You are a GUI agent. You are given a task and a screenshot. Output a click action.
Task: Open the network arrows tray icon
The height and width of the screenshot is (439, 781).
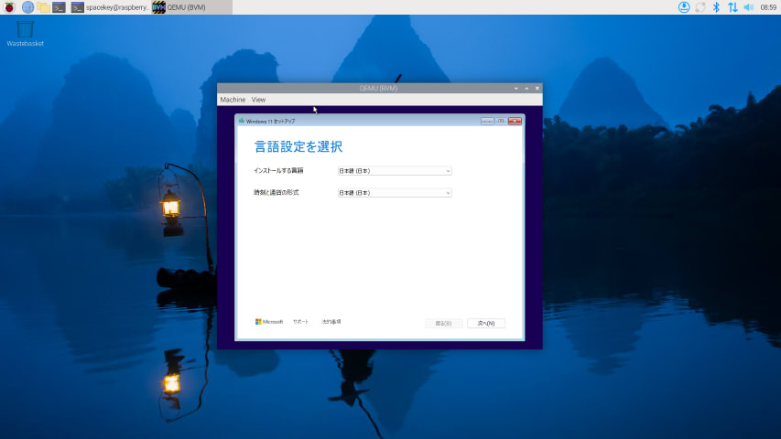(732, 7)
